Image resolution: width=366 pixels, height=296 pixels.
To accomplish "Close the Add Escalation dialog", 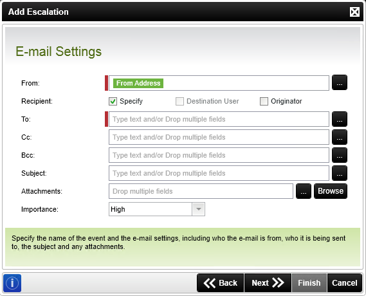I will tap(354, 12).
